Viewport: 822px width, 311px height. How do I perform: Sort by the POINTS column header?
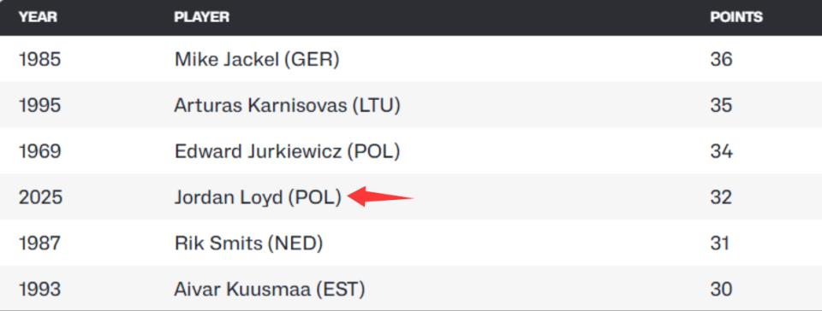point(736,17)
